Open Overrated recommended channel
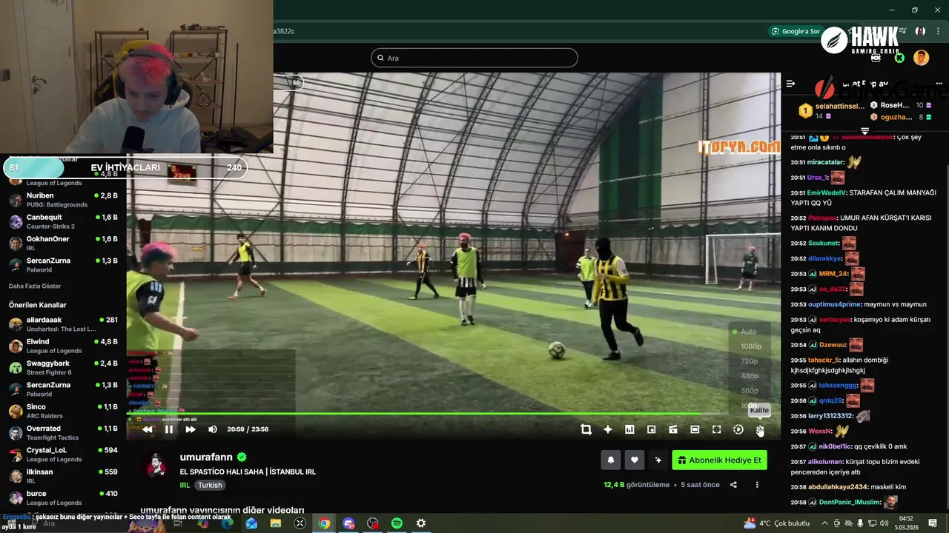 (x=63, y=432)
